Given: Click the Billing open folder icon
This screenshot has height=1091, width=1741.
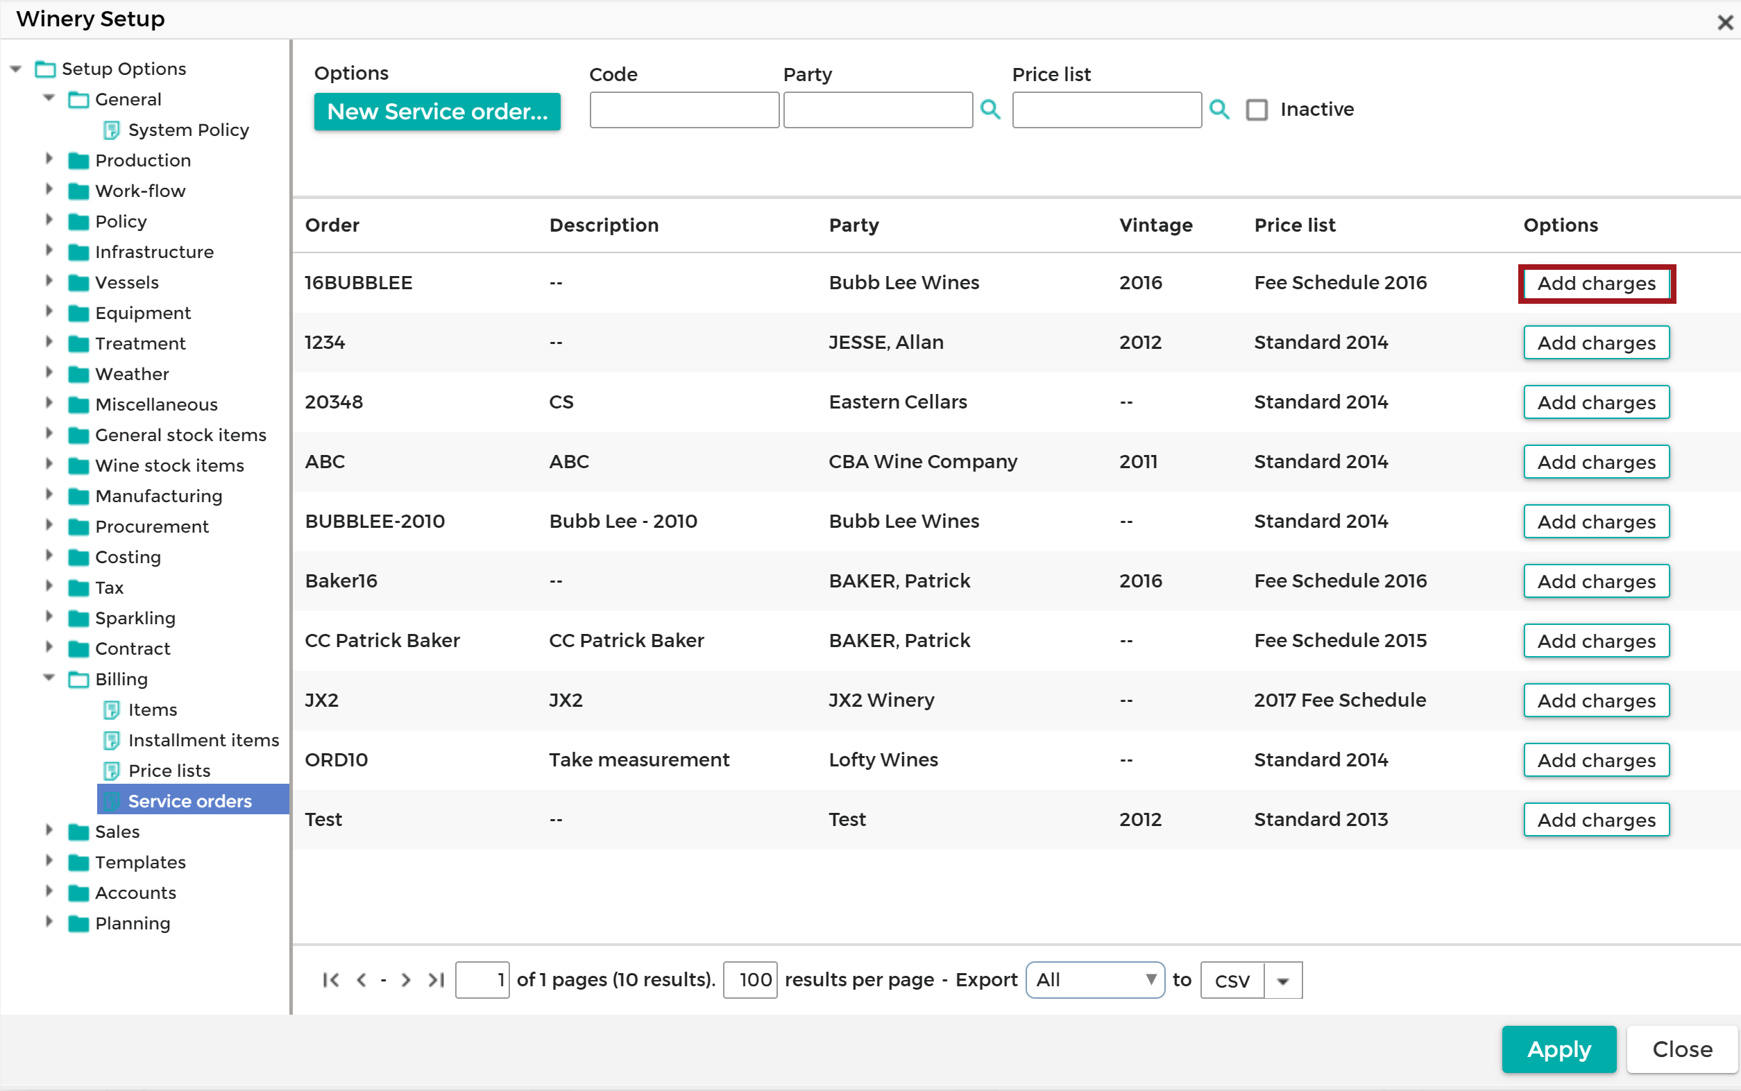Looking at the screenshot, I should click(x=78, y=679).
